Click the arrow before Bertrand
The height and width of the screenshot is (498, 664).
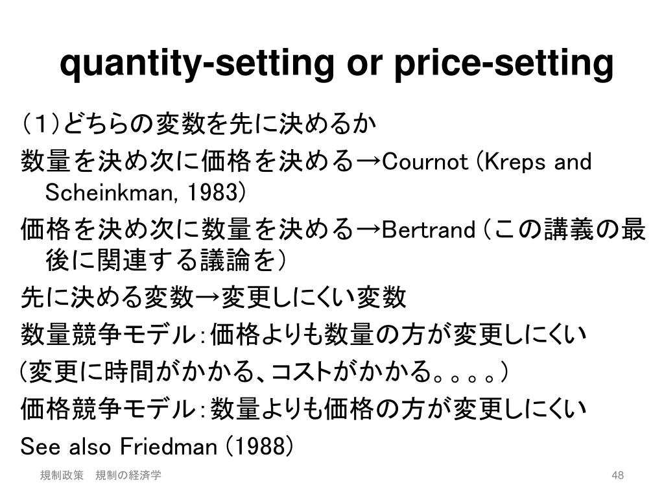368,230
